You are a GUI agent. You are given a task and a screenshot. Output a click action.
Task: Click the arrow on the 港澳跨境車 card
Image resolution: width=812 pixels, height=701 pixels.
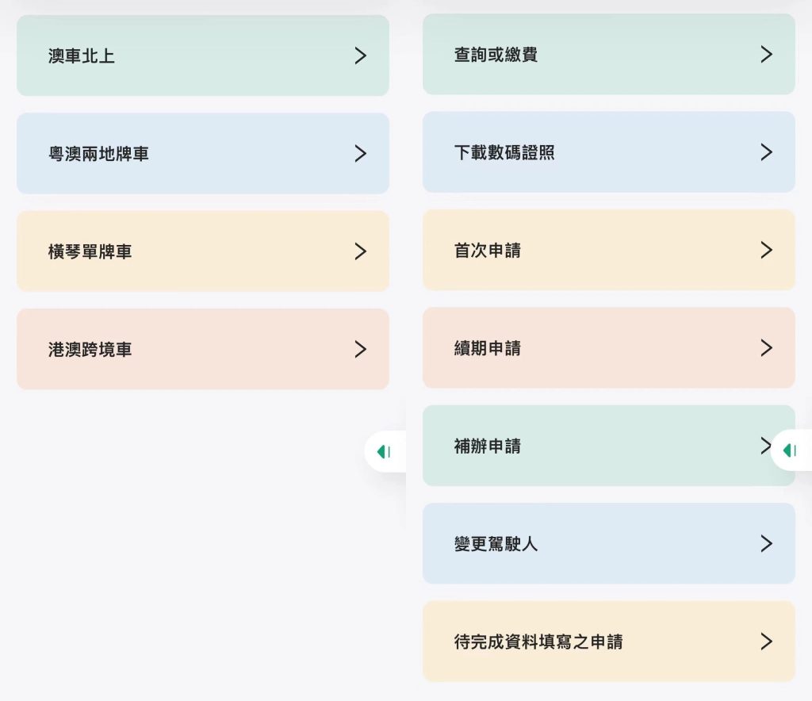click(x=361, y=349)
